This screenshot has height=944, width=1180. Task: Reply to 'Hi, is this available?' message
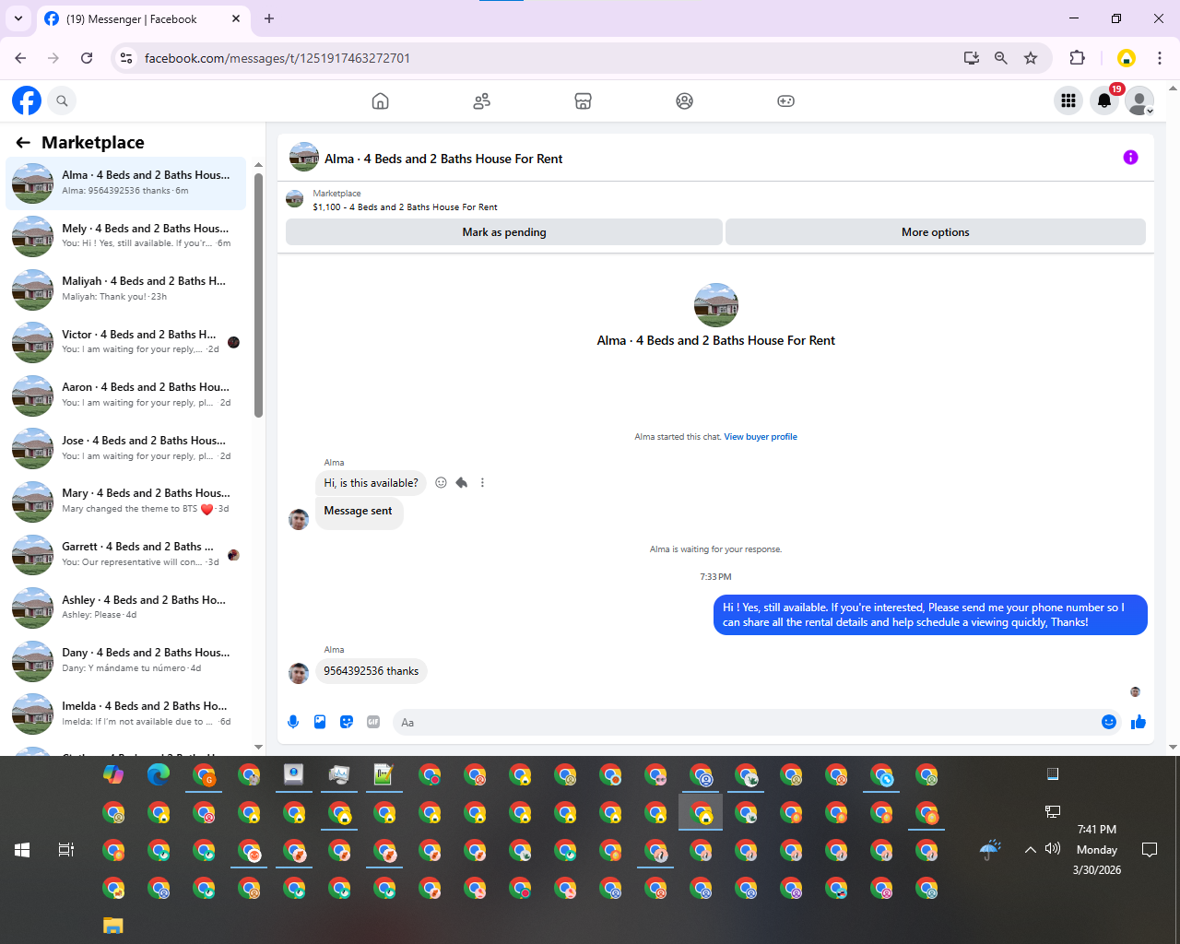point(462,482)
